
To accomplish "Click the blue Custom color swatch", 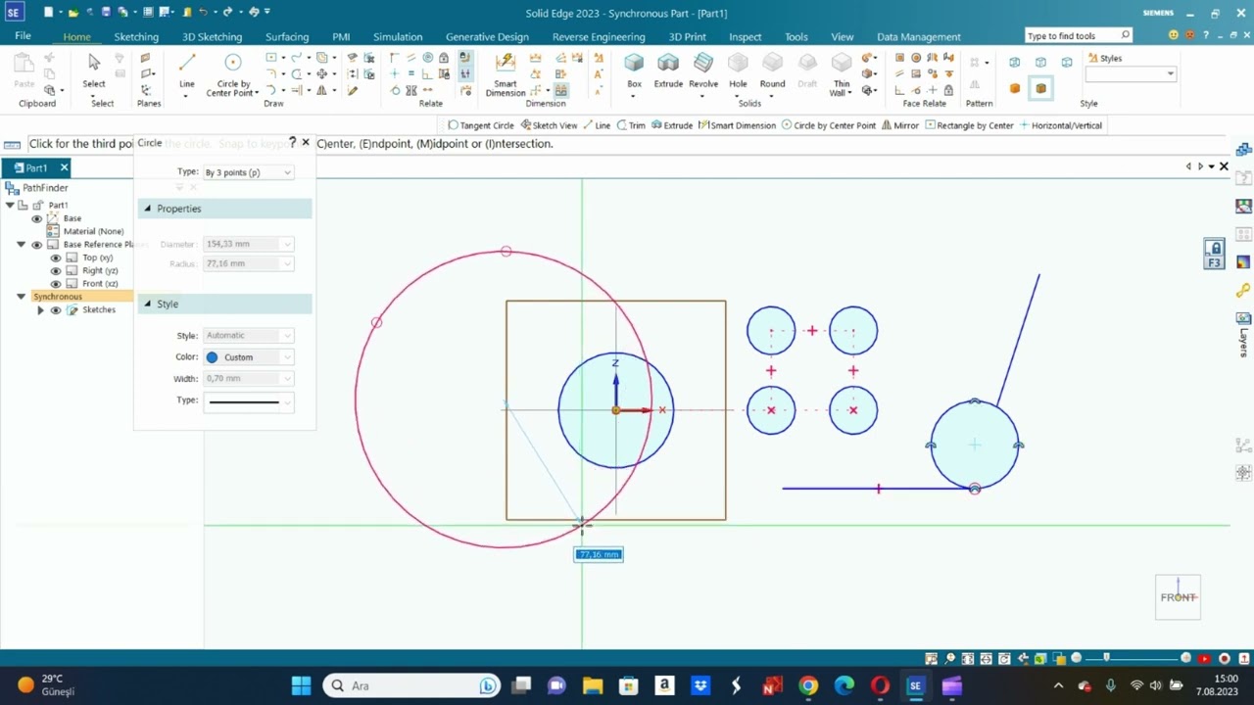I will [x=212, y=357].
